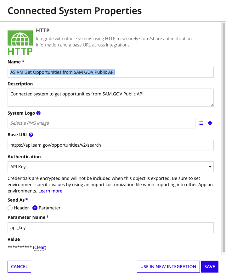
Task: Click the plus icon to upload image
Action: (x=210, y=123)
